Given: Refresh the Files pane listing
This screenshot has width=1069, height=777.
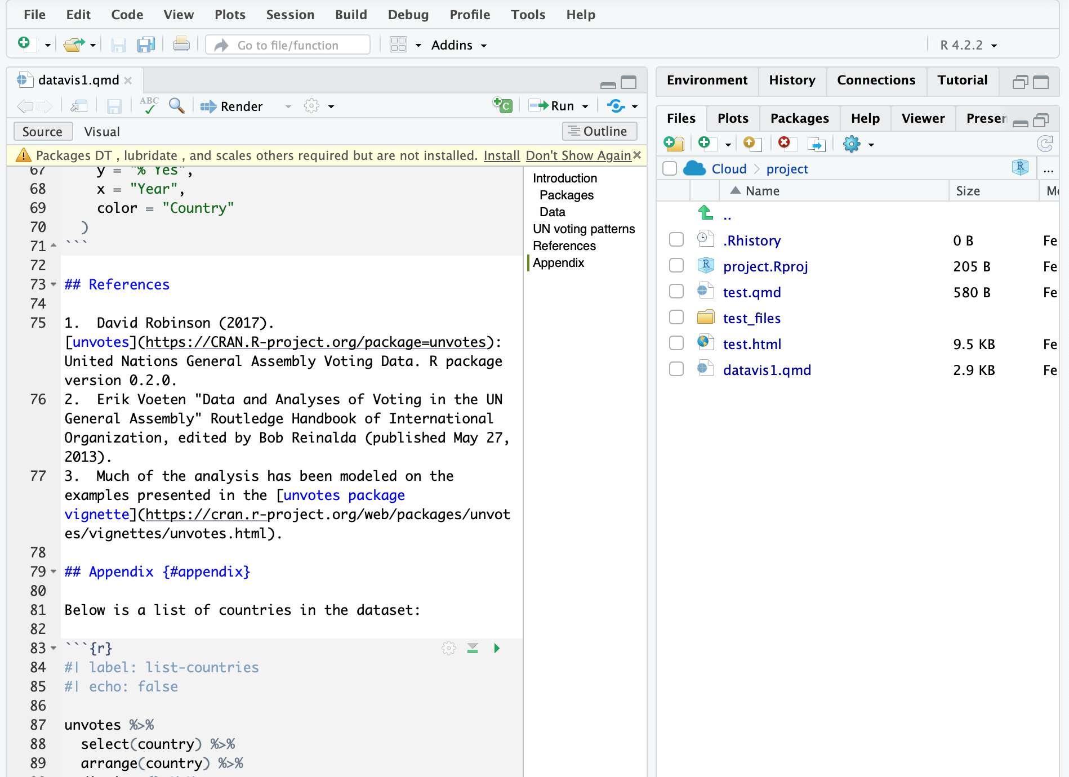Looking at the screenshot, I should pos(1045,144).
